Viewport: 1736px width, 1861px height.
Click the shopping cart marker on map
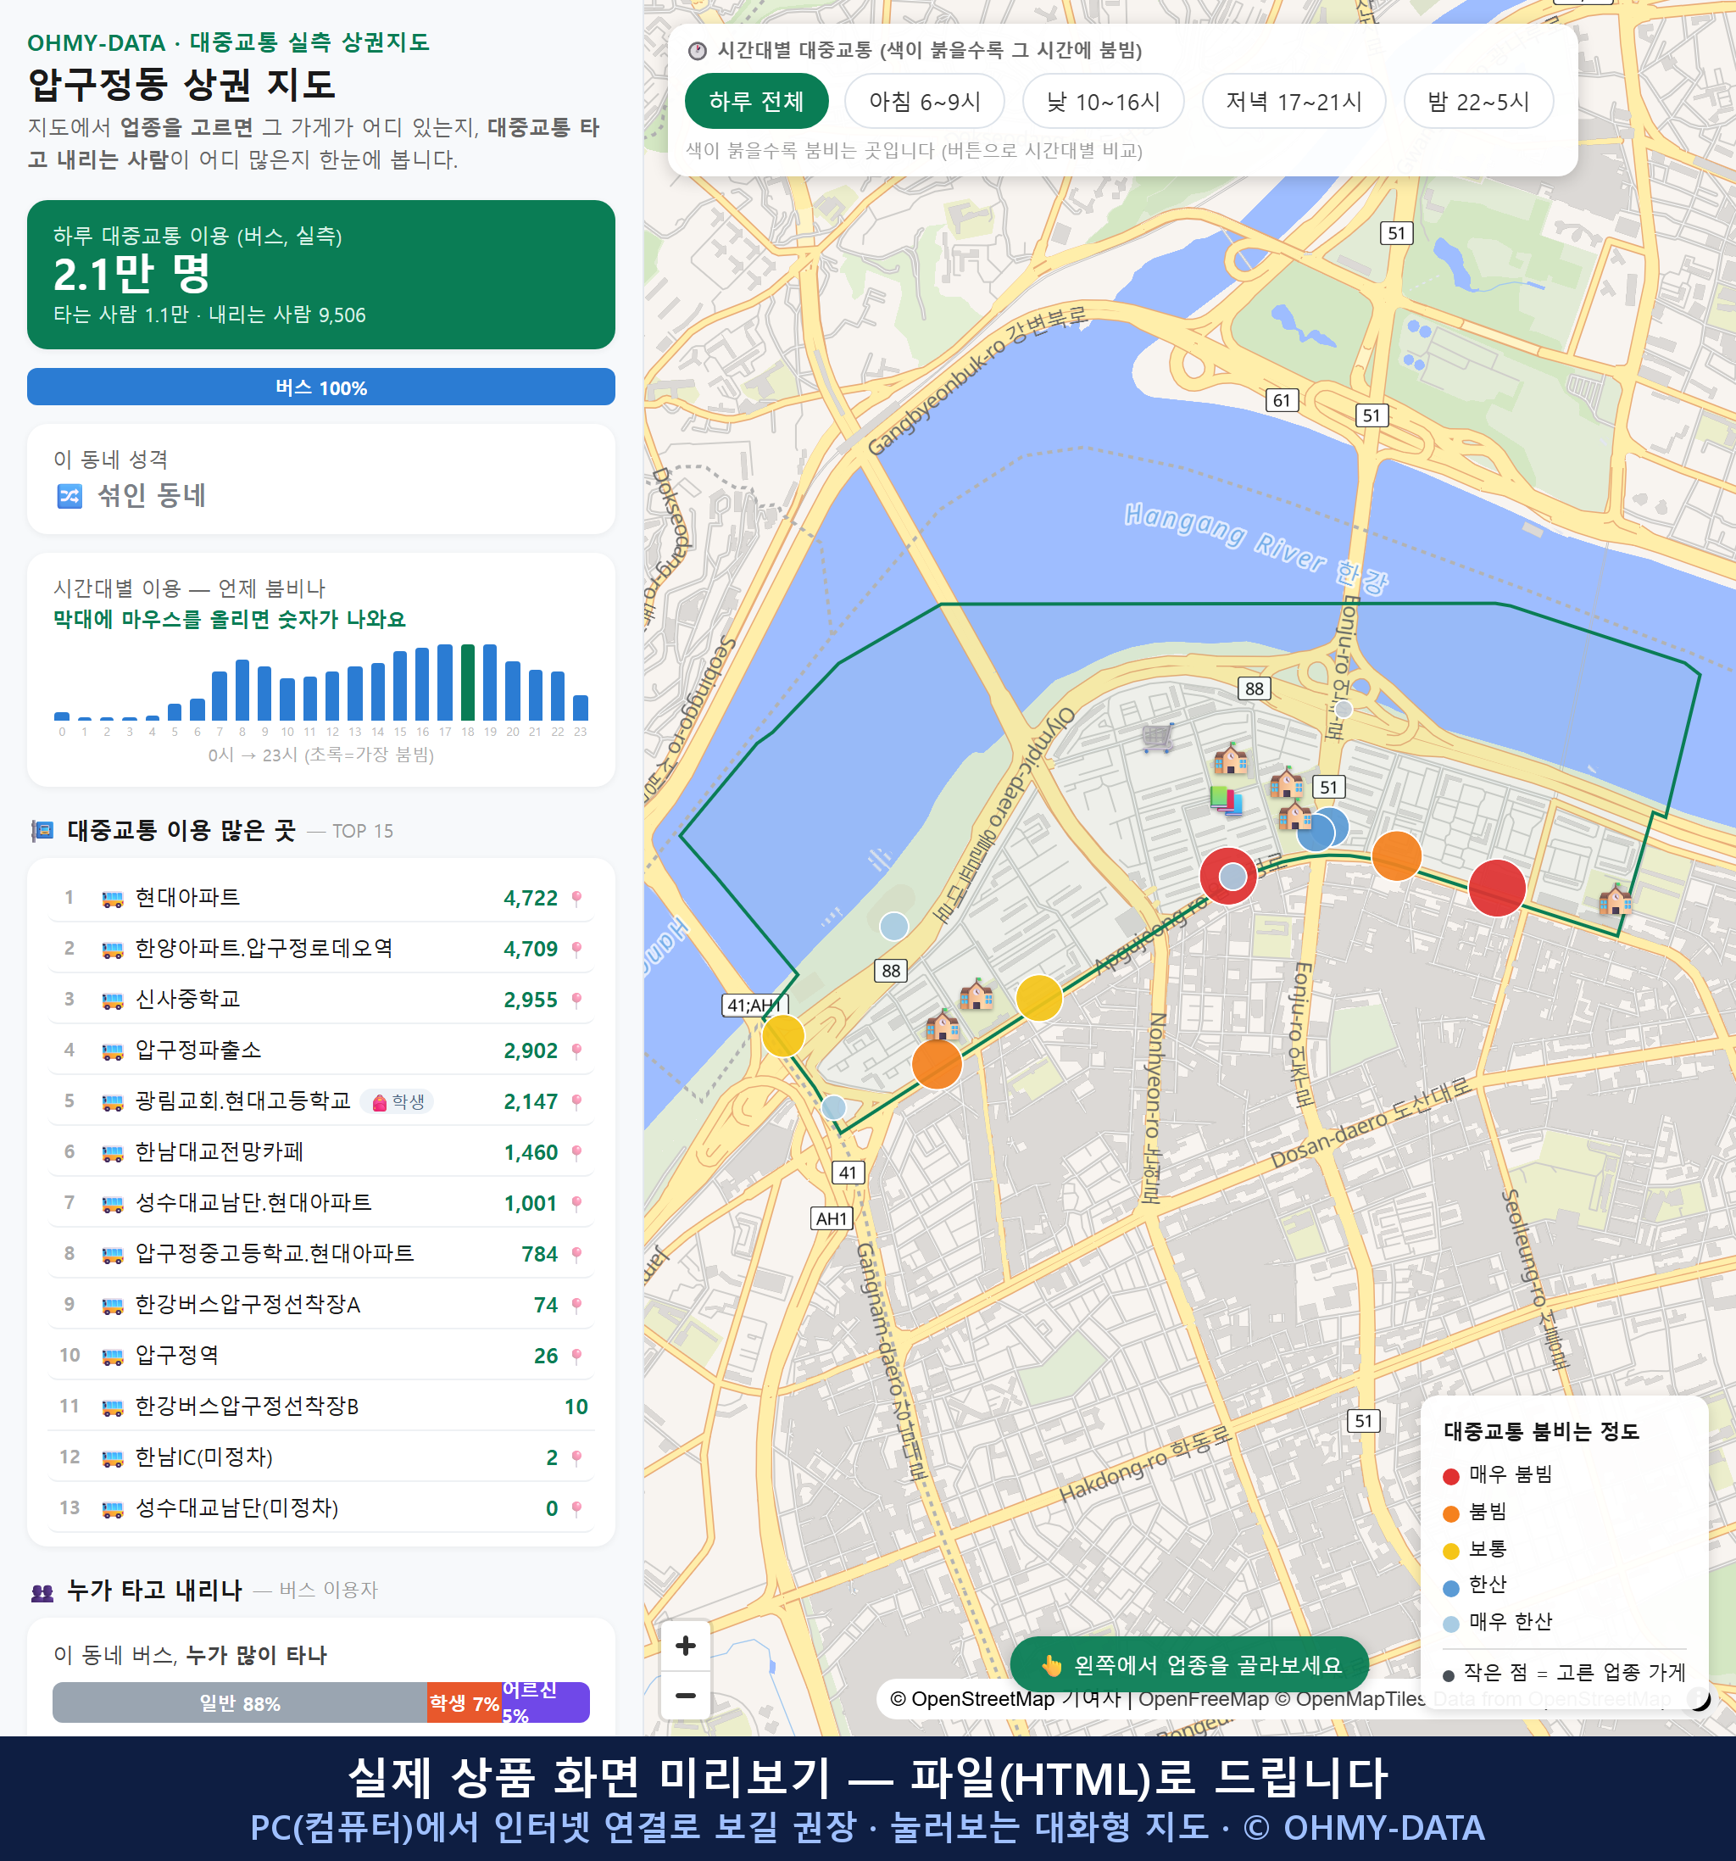click(1158, 738)
